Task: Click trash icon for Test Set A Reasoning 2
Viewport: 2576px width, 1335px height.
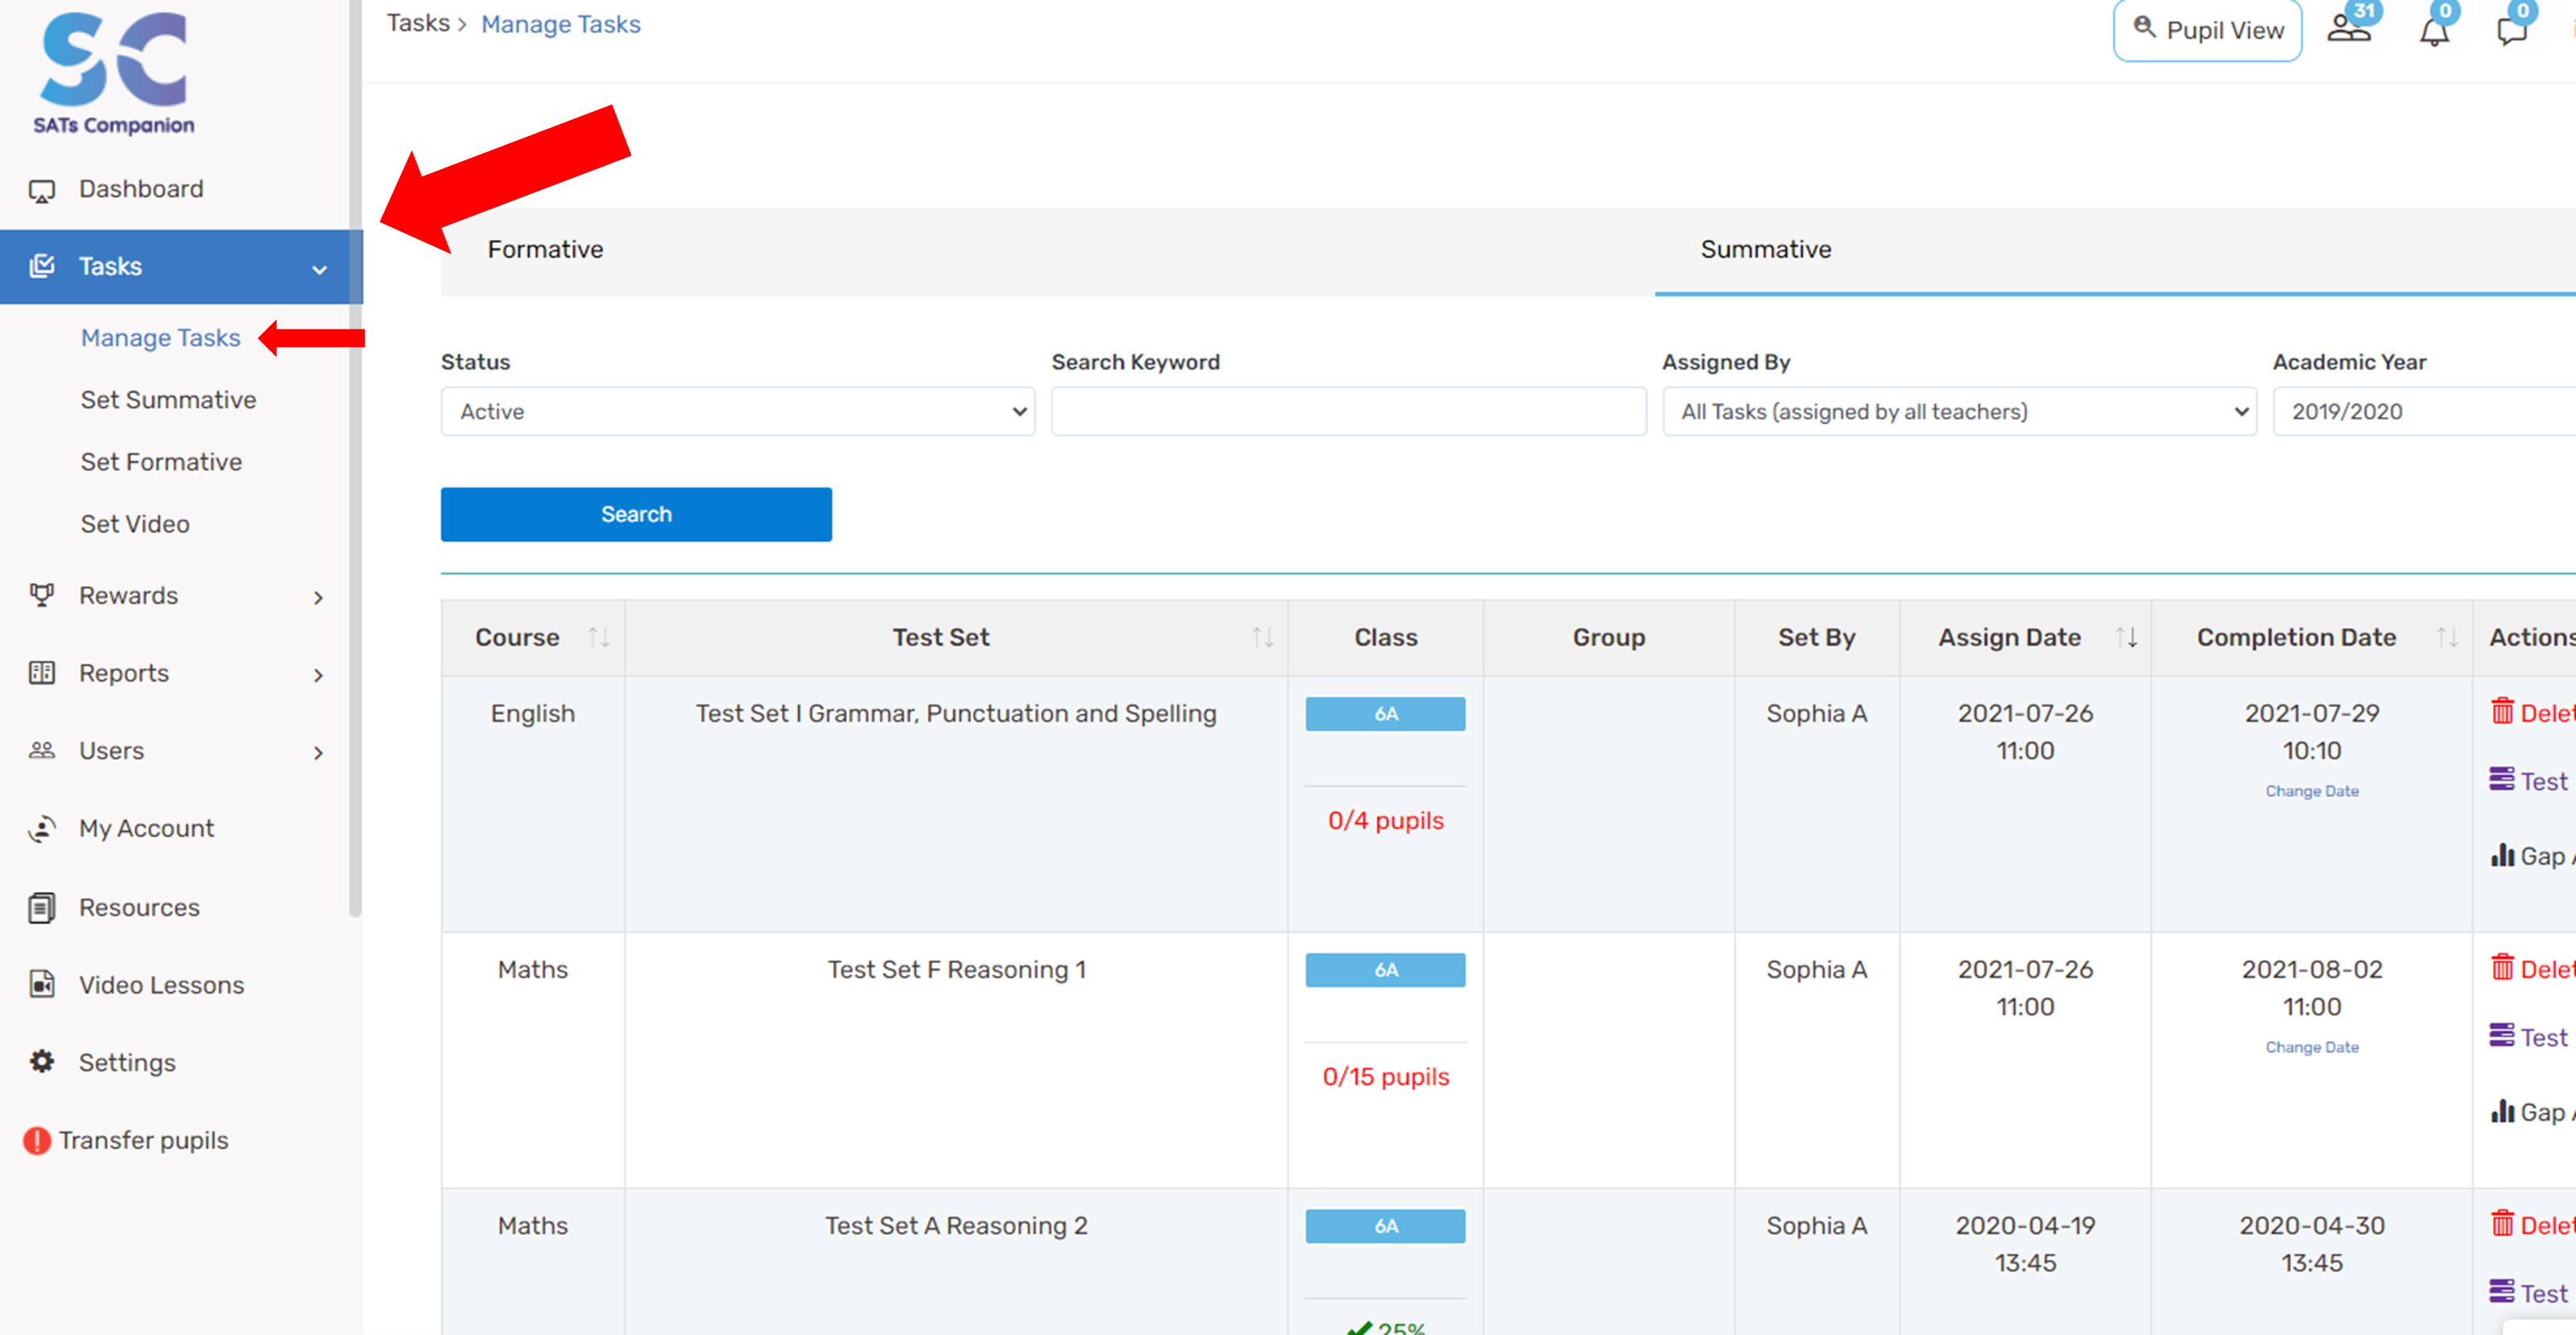Action: [2502, 1223]
